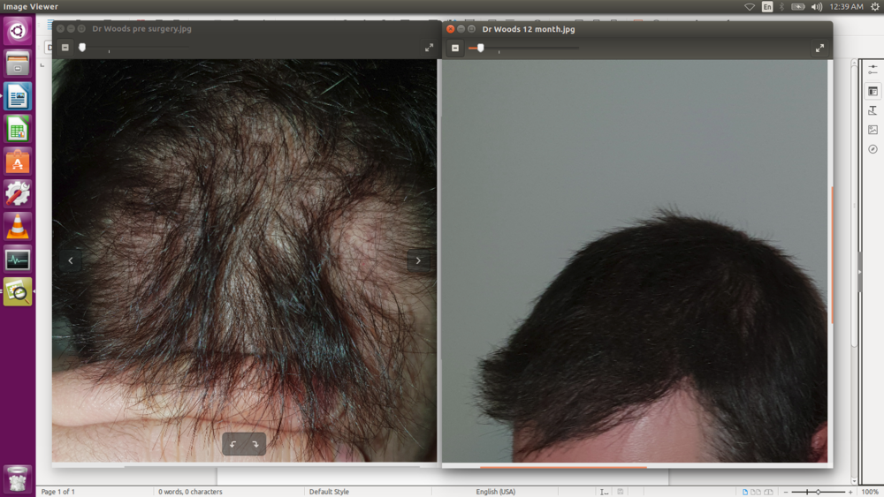The width and height of the screenshot is (884, 497).
Task: Enter fullscreen in the pre surgery viewer
Action: (x=429, y=48)
